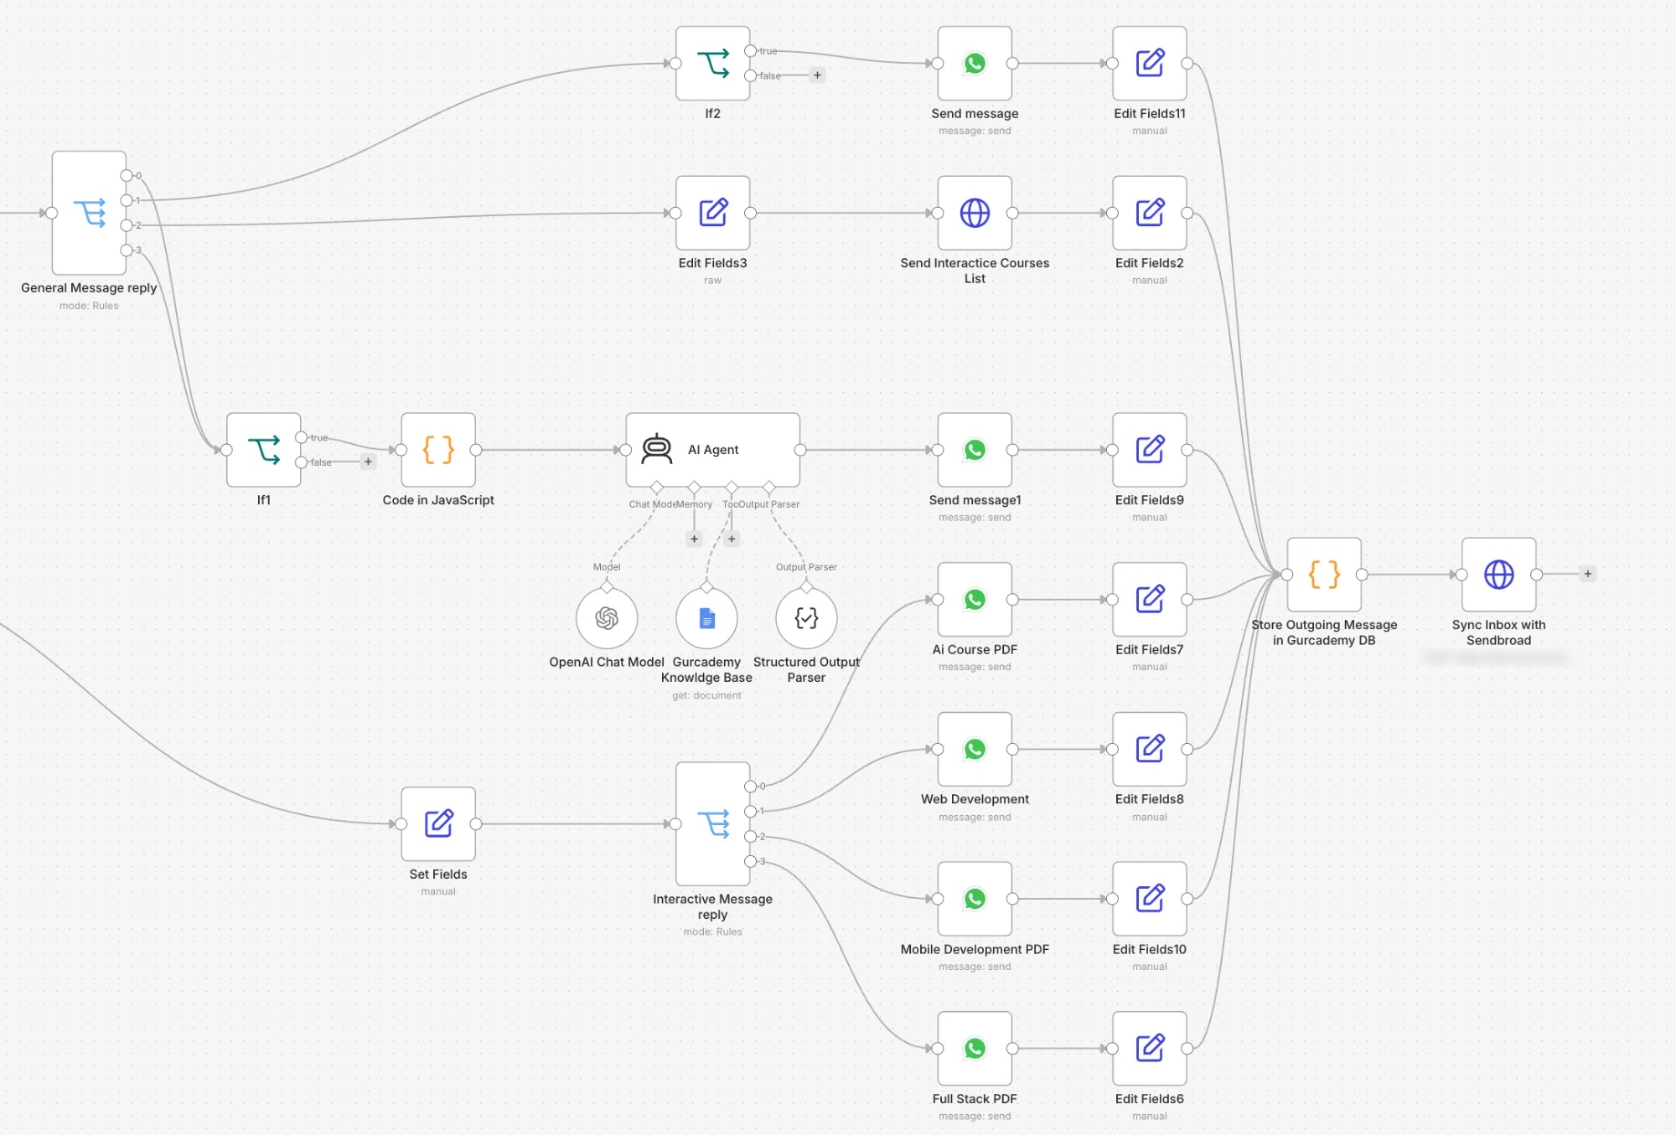Select the Send message1 WhatsApp node
Viewport: 1676px width, 1135px height.
tap(975, 450)
